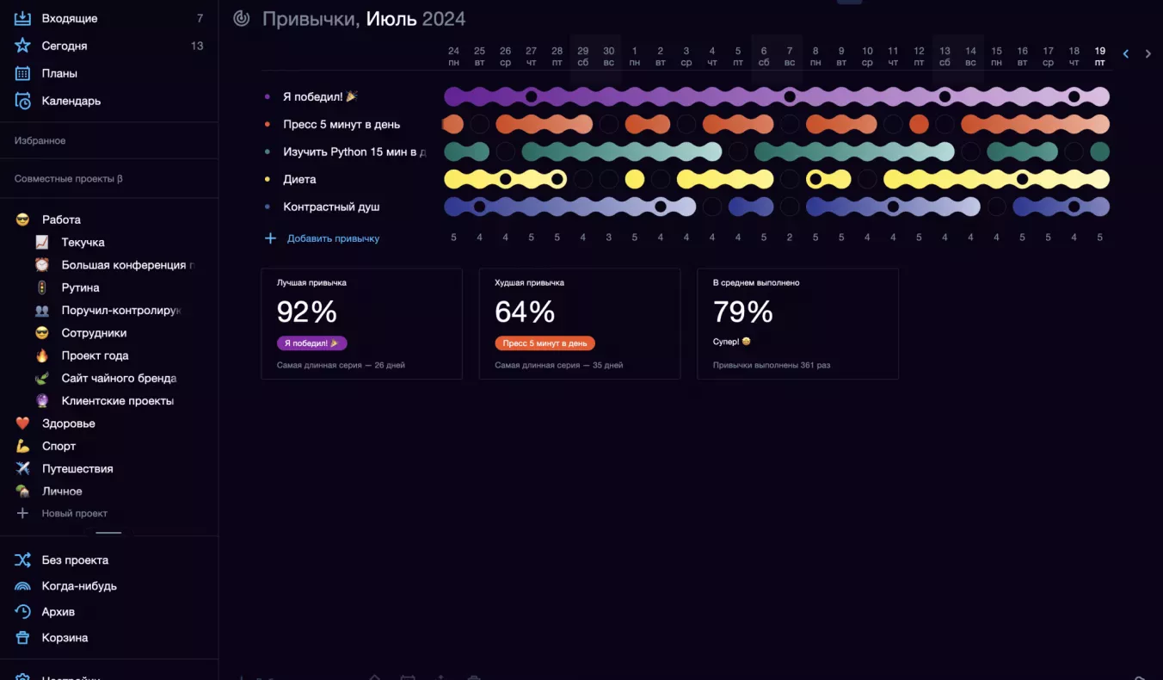Viewport: 1163px width, 680px height.
Task: Open the Планы calendar icon
Action: point(23,73)
